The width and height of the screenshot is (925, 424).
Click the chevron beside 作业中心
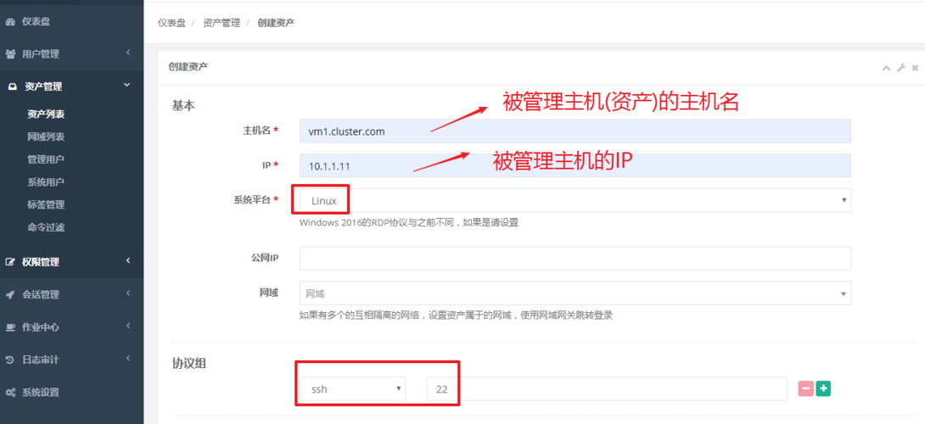click(x=128, y=326)
